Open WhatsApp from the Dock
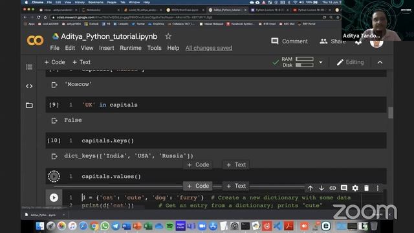414x233 pixels. click(105, 226)
